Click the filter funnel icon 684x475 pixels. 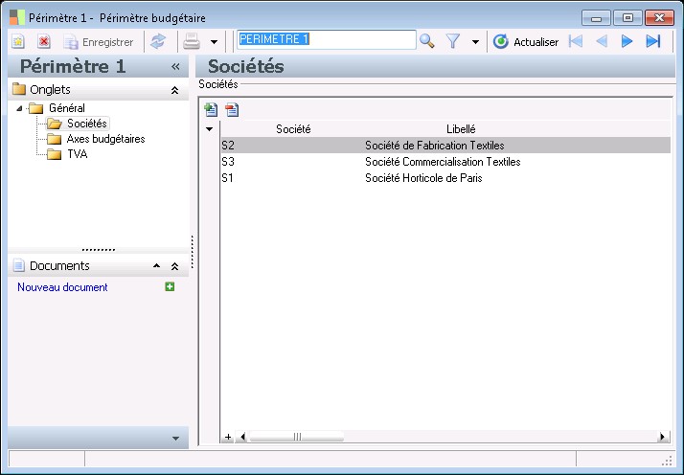coord(453,42)
